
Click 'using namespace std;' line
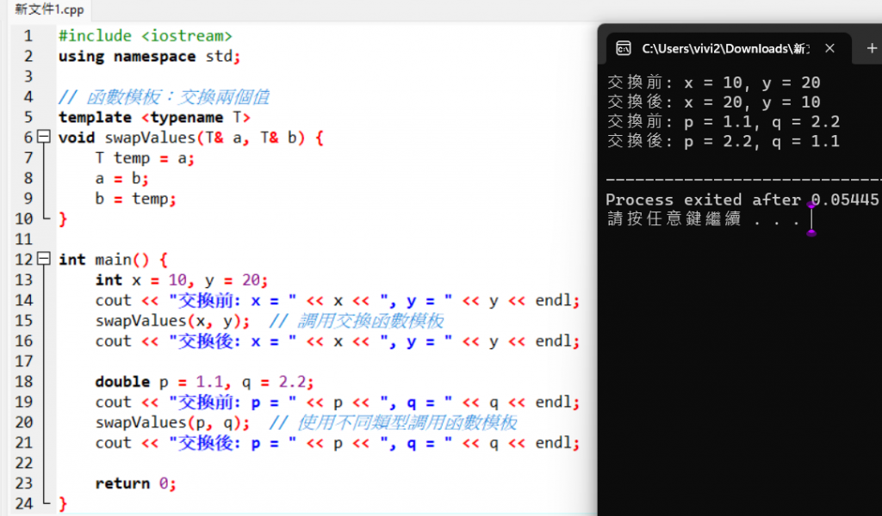(x=150, y=56)
